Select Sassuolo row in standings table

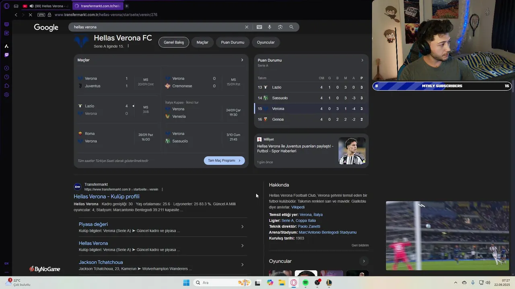click(311, 98)
